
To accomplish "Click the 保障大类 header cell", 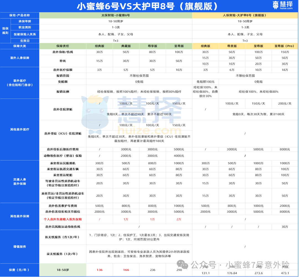I will click(20, 46).
